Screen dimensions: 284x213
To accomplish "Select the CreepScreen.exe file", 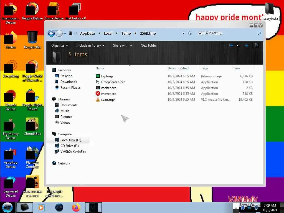I will pos(110,82).
